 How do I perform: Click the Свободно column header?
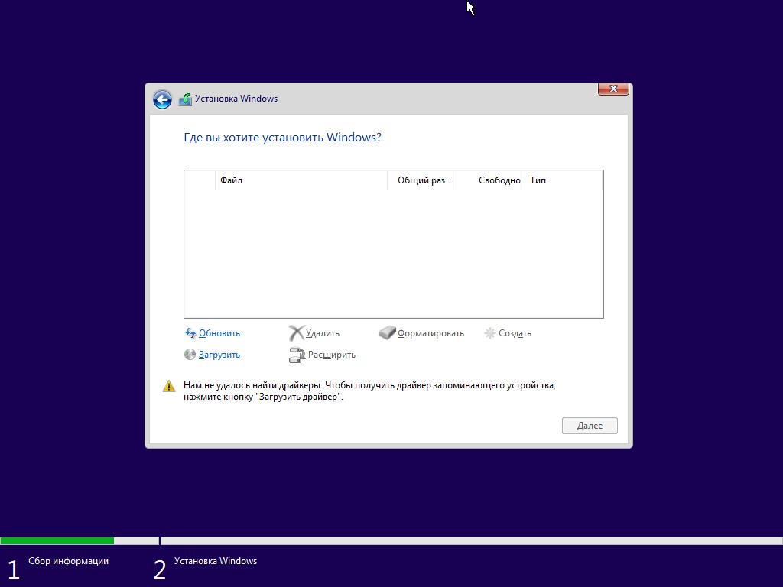(x=493, y=180)
